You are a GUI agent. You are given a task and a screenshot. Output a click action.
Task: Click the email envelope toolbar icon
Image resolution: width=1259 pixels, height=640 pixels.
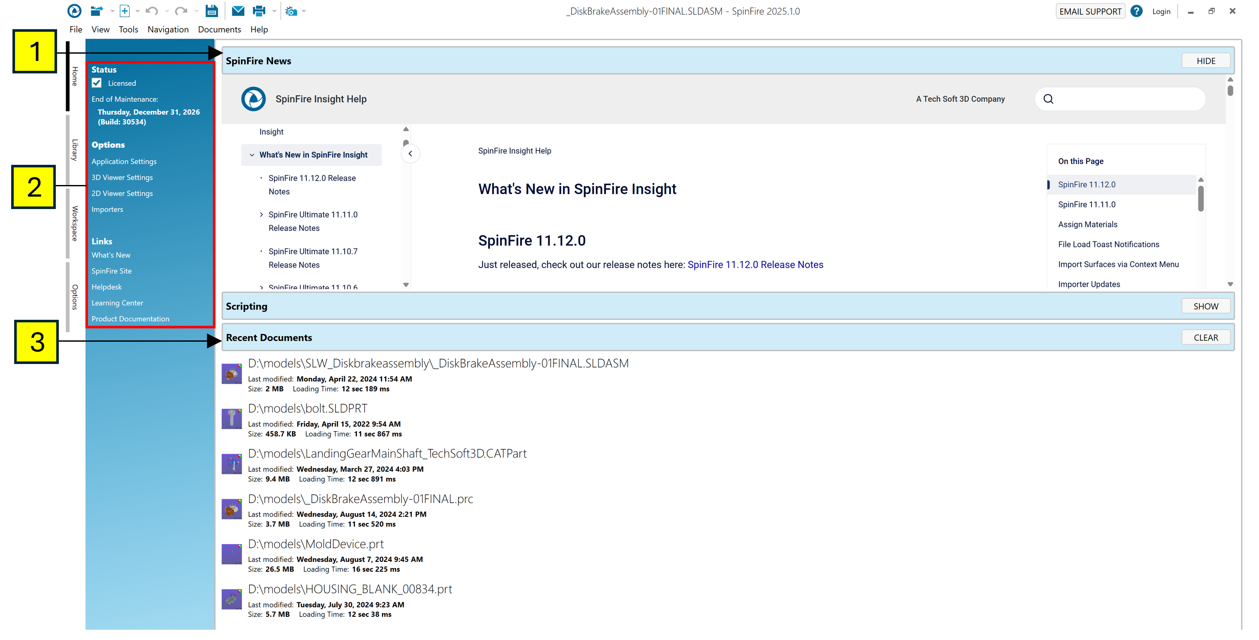[238, 11]
